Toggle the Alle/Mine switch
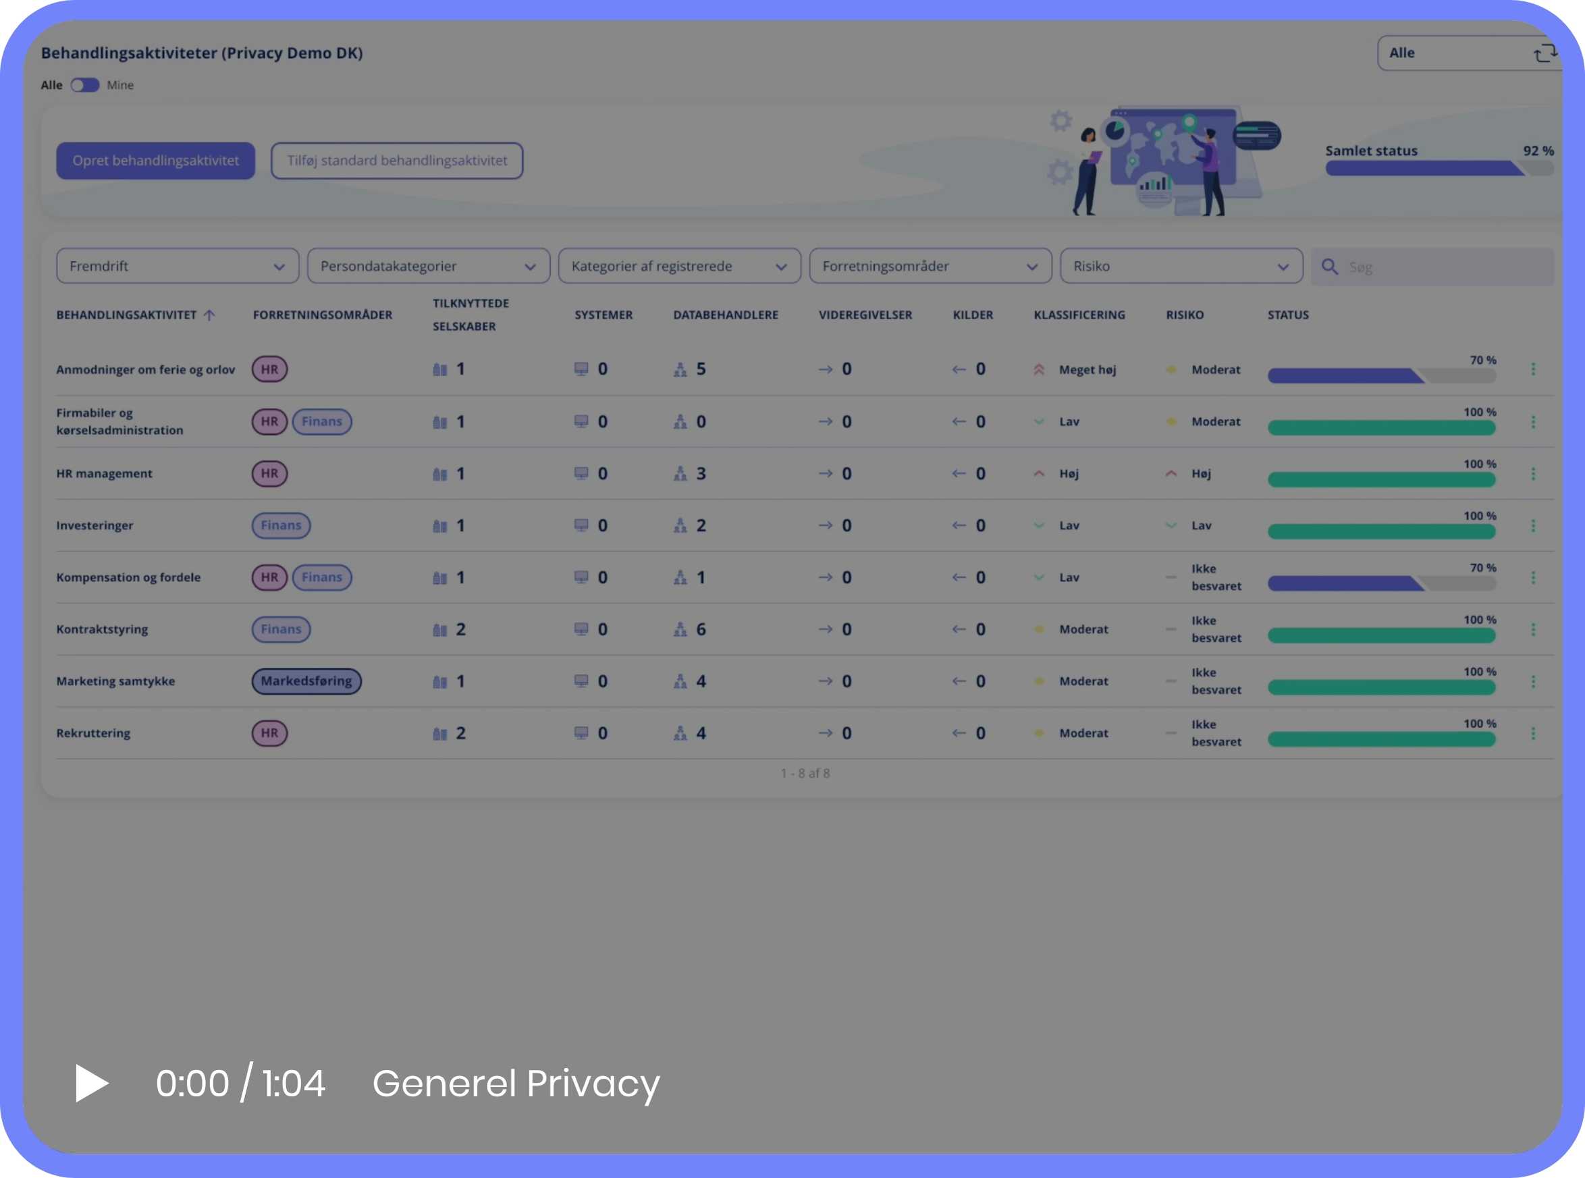1585x1178 pixels. (x=85, y=85)
